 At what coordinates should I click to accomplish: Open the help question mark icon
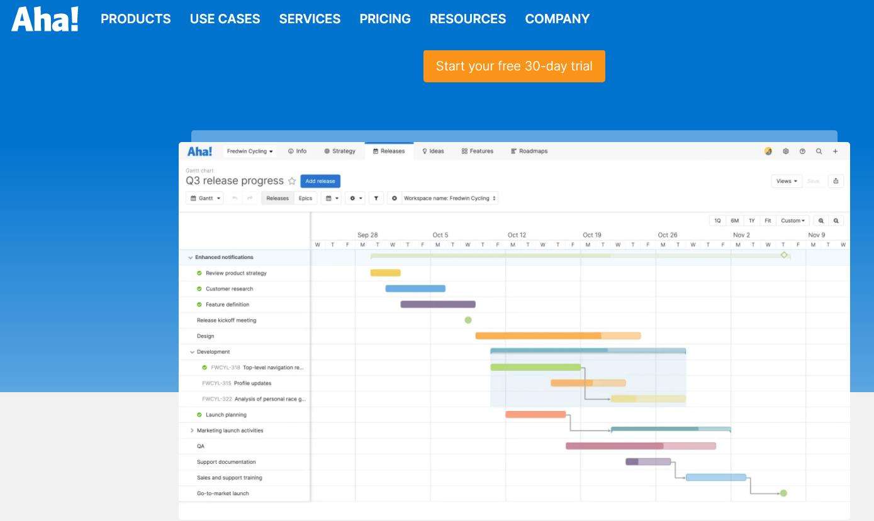(802, 151)
